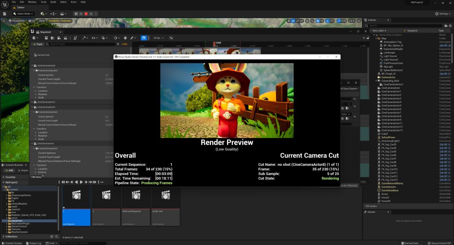Click the Content Browser Import button
The height and width of the screenshot is (245, 454).
pos(23,170)
